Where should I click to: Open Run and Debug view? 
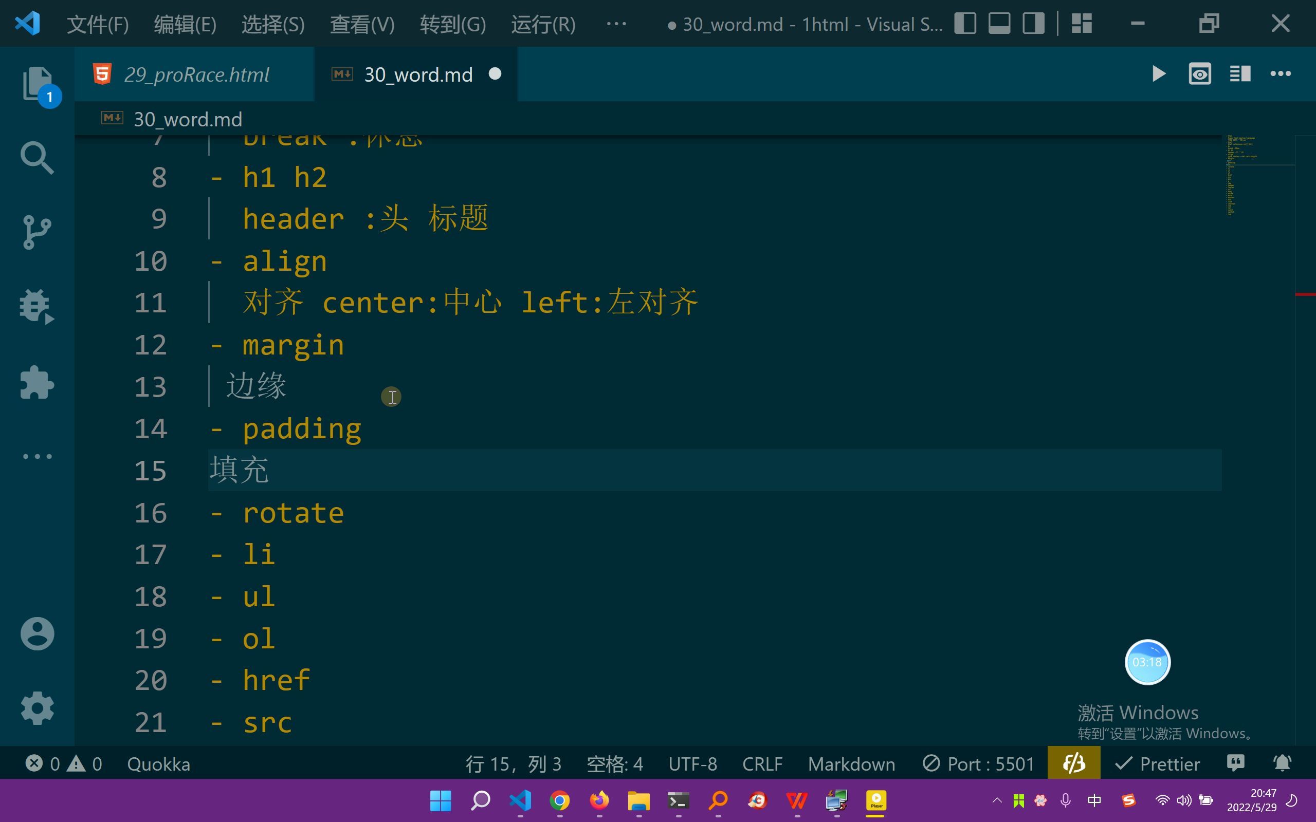coord(37,306)
